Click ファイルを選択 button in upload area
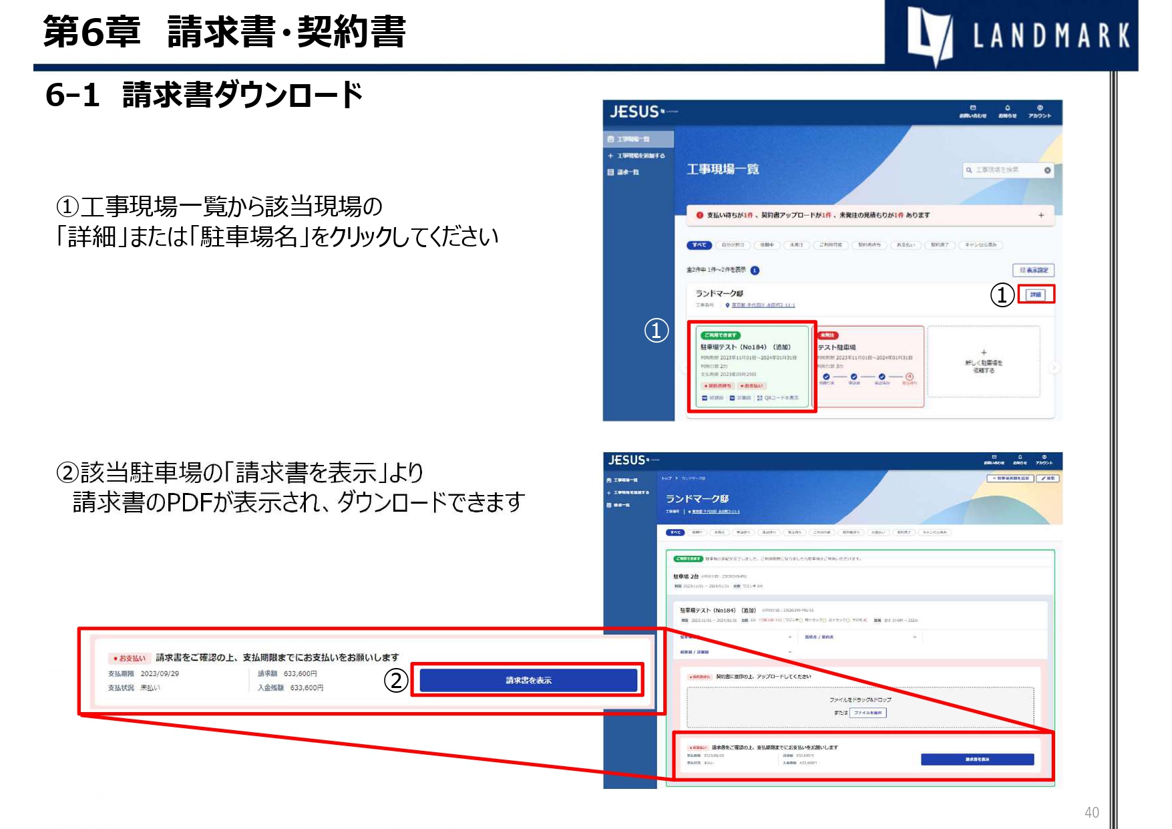This screenshot has height=829, width=1172. click(x=868, y=713)
